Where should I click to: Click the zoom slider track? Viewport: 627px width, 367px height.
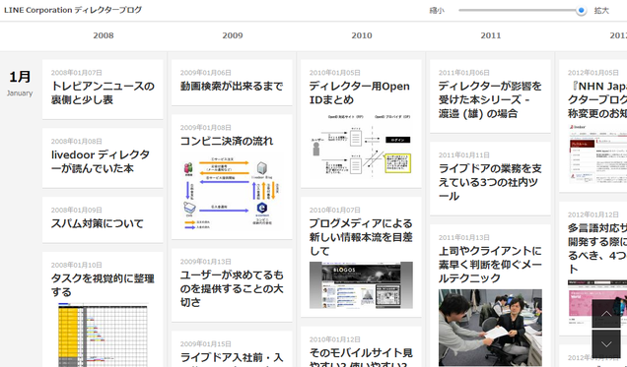point(520,11)
